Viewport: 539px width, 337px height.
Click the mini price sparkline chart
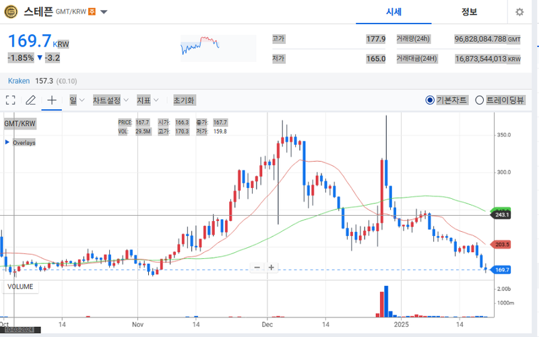point(201,45)
